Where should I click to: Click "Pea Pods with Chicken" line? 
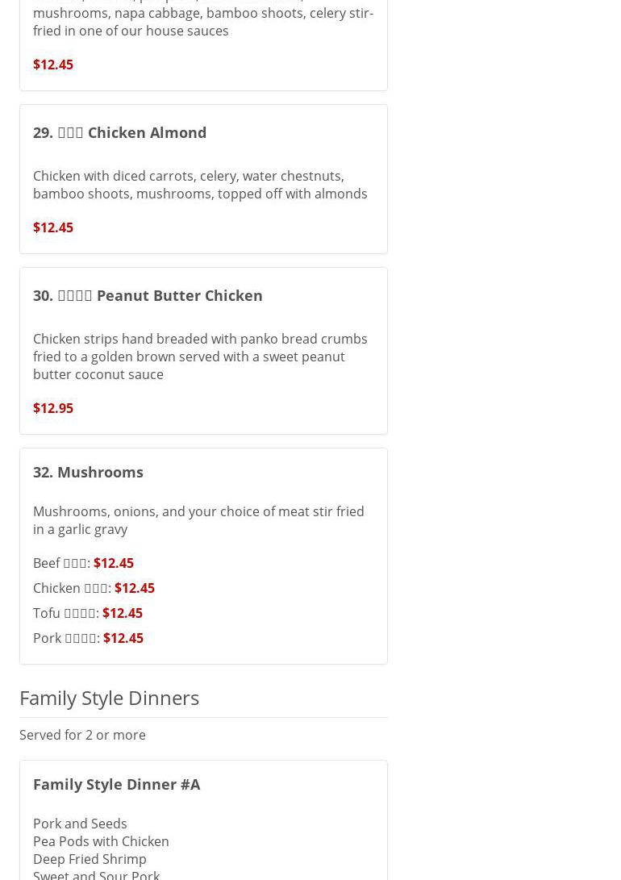(x=101, y=841)
